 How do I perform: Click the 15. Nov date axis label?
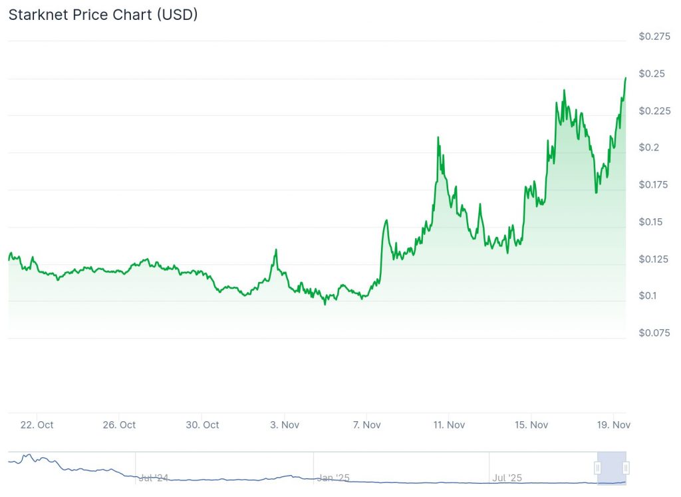pyautogui.click(x=531, y=424)
